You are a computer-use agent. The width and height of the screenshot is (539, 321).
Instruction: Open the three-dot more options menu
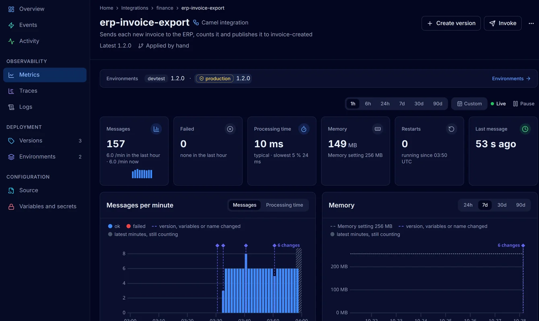pyautogui.click(x=531, y=23)
